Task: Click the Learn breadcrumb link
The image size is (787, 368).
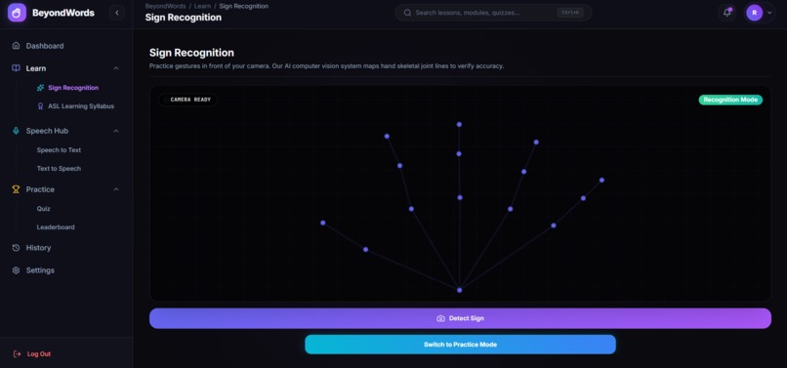Action: (x=202, y=6)
